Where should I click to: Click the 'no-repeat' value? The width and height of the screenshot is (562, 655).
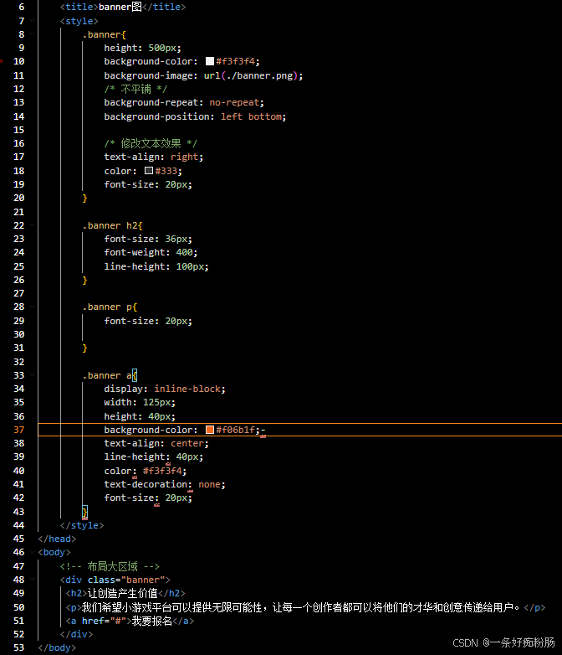click(x=234, y=102)
